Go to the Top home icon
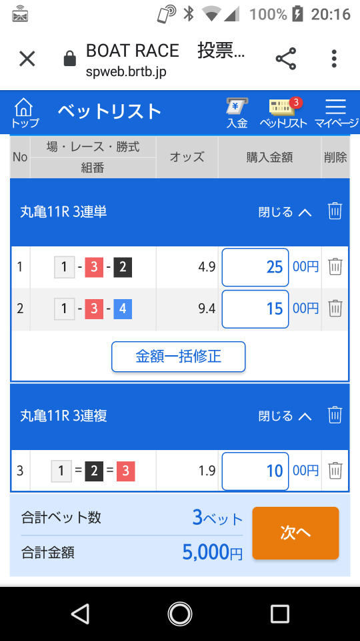 25,113
